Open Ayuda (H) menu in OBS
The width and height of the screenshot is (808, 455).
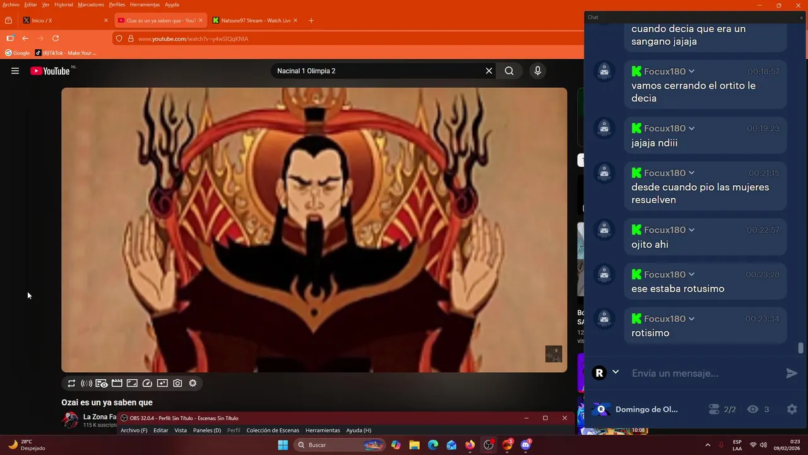coord(359,430)
